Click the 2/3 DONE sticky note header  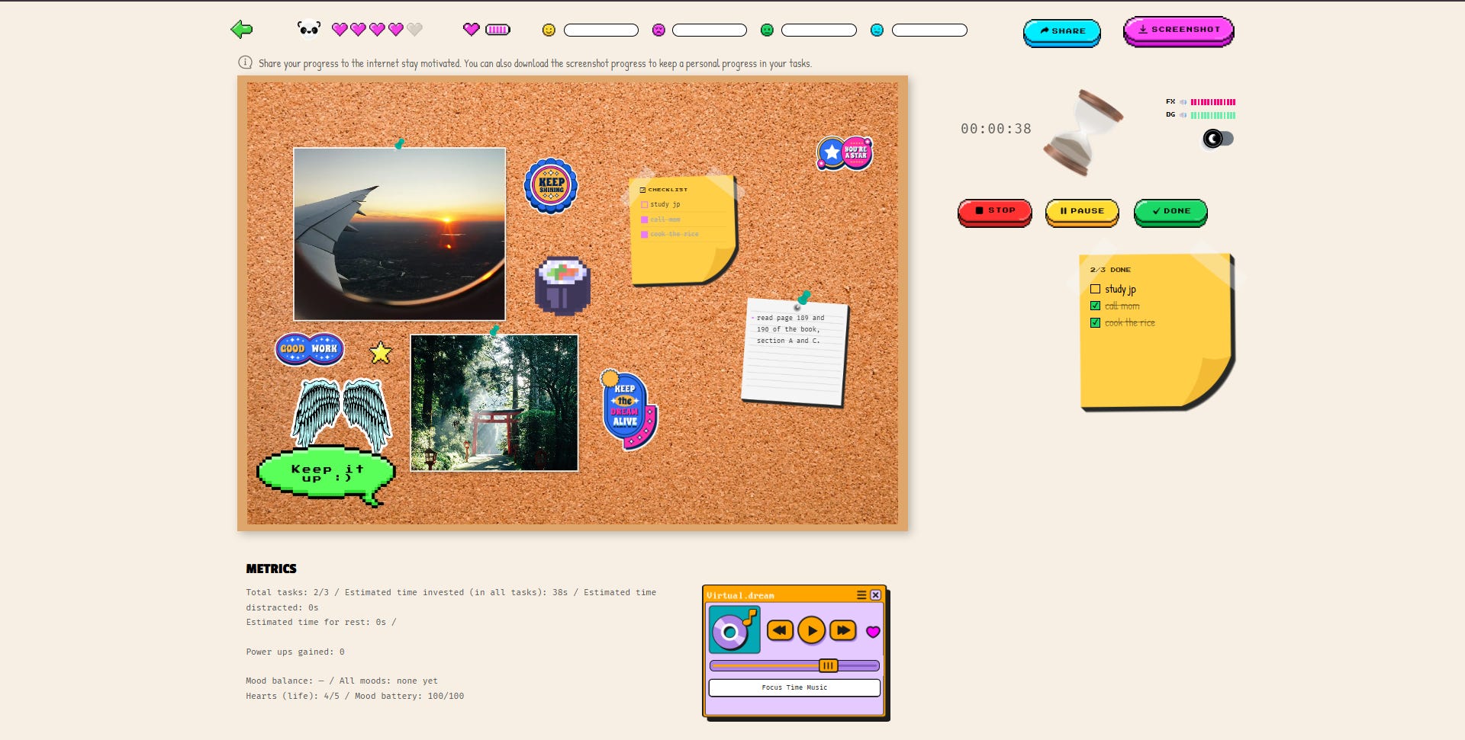(x=1110, y=270)
